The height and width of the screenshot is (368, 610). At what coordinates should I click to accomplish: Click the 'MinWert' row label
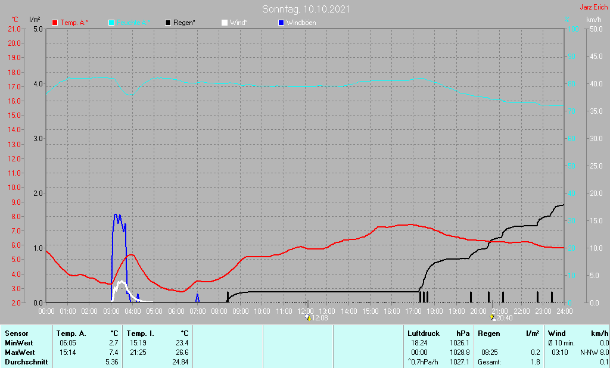pyautogui.click(x=19, y=343)
